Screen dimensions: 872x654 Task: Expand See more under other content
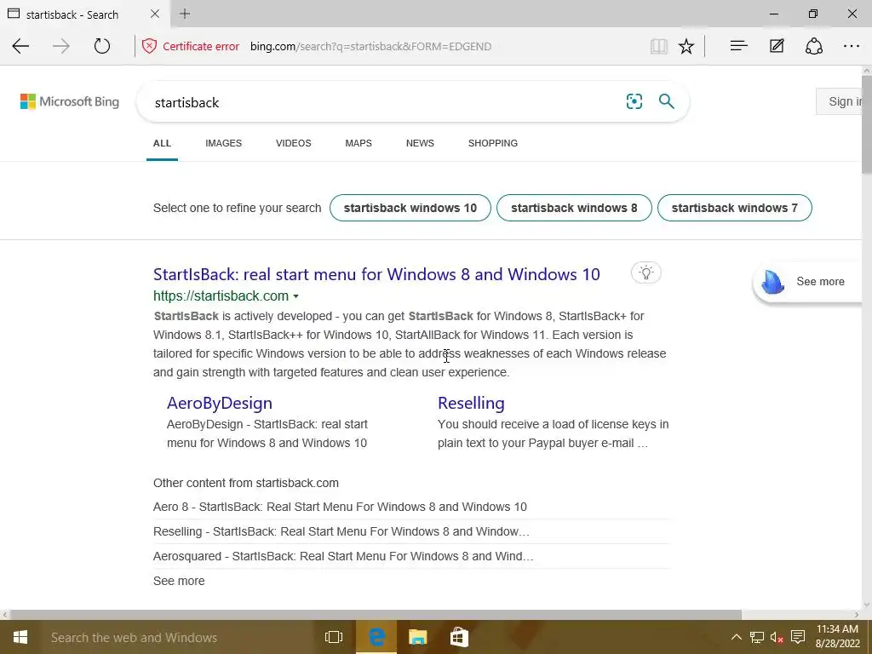pos(179,581)
